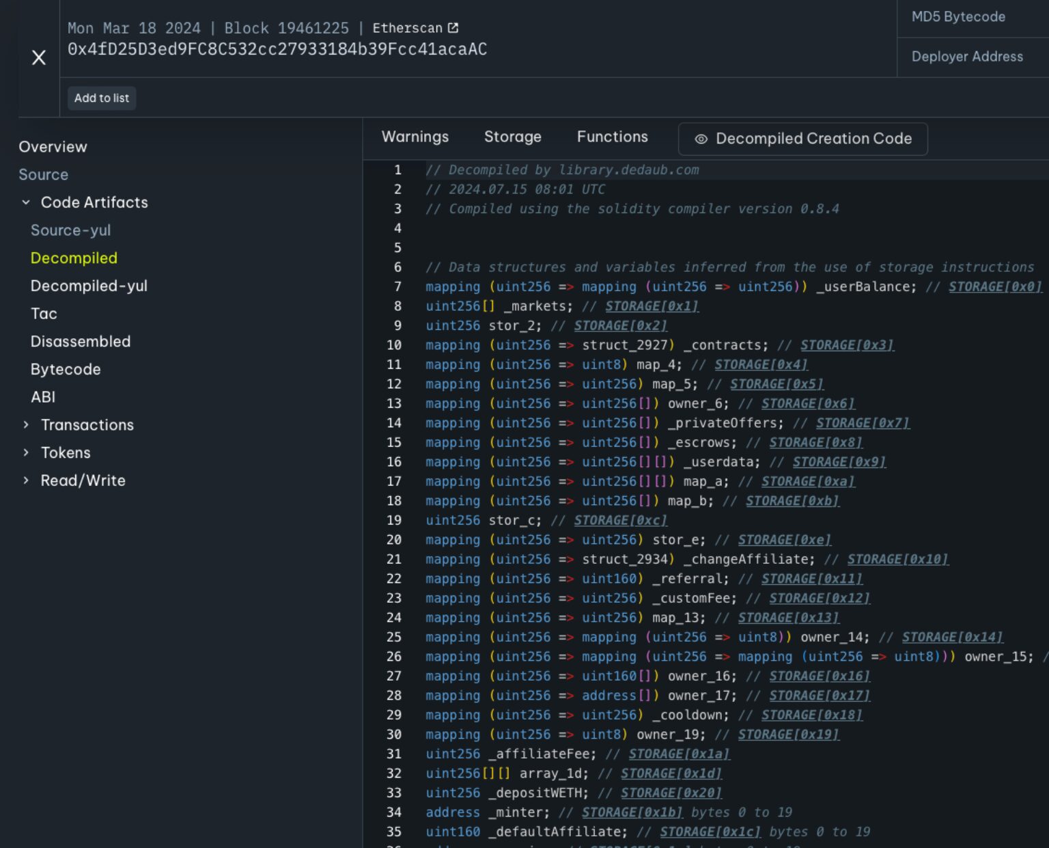Viewport: 1049px width, 848px height.
Task: Expand the Transactions section
Action: coord(26,425)
